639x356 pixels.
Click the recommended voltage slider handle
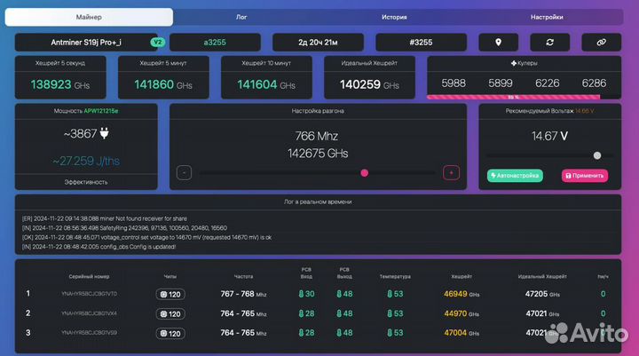tap(597, 154)
